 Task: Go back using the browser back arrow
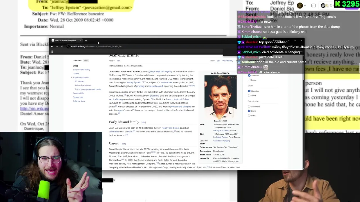pyautogui.click(x=52, y=46)
